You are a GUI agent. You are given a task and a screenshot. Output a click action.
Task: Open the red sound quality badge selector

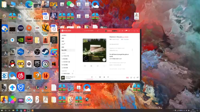coord(127,78)
